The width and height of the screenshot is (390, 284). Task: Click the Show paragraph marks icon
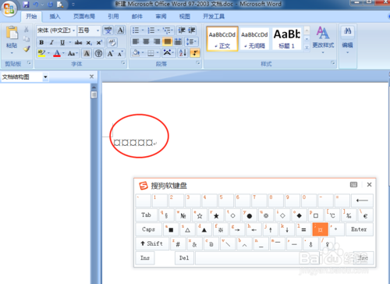(195, 53)
